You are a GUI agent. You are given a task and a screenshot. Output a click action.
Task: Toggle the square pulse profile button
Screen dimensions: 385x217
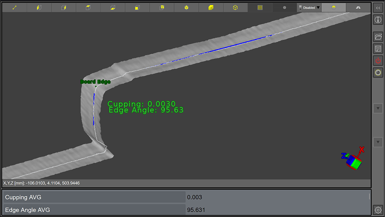[358, 8]
